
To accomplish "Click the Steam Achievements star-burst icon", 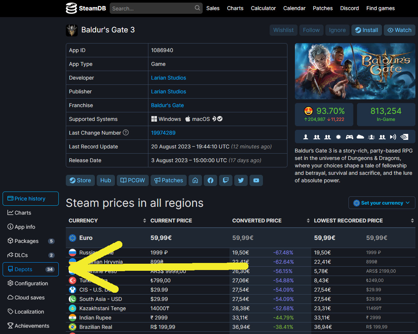I will 338,137.
